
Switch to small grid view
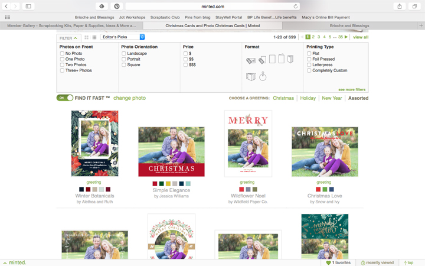coord(94,37)
